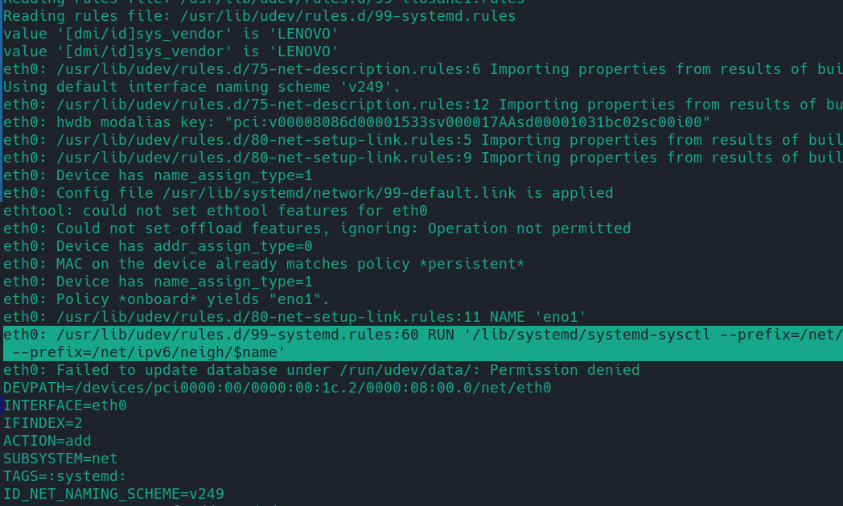Select the ID_NET_NAMING_SCHEME=v249 line
Viewport: 843px width, 506px height.
click(113, 494)
